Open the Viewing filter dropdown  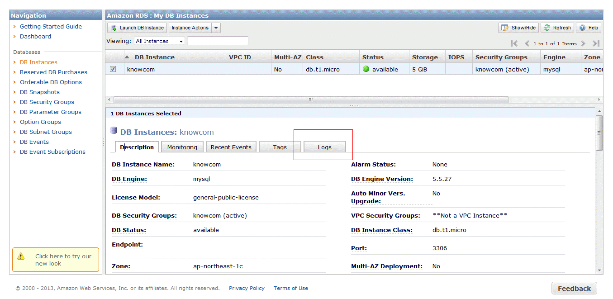tap(160, 41)
